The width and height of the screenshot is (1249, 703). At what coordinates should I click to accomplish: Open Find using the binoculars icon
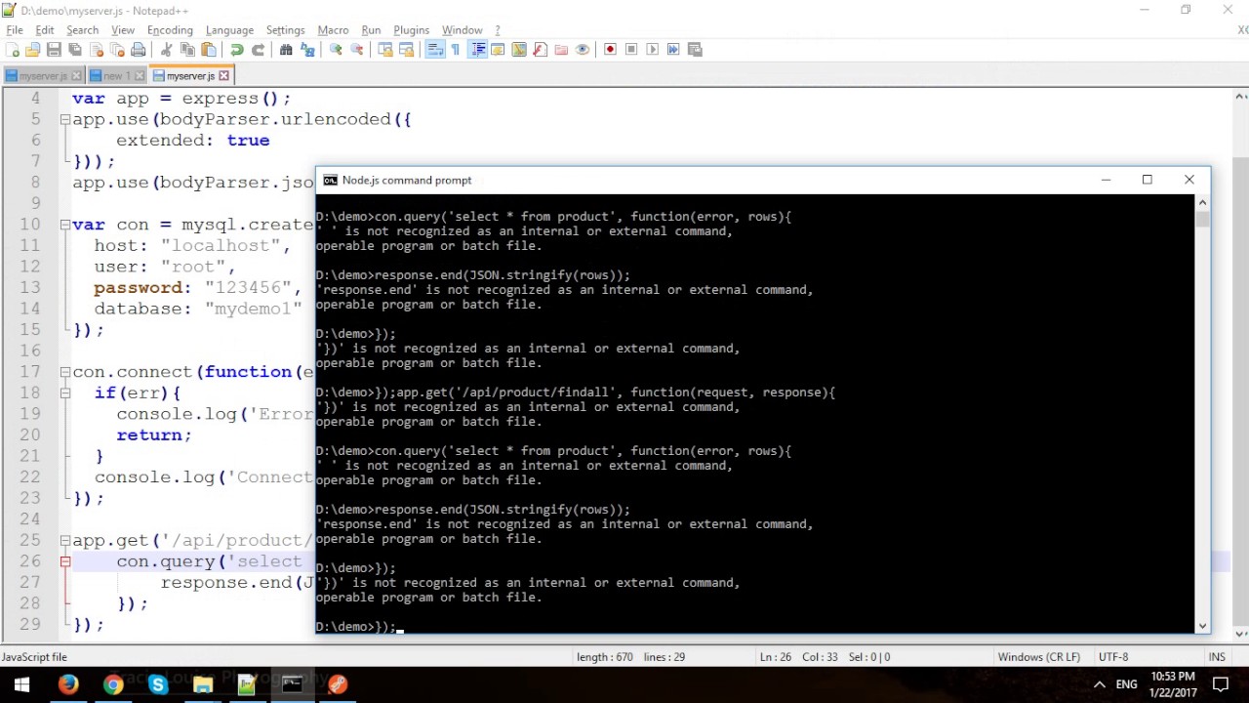(x=286, y=49)
